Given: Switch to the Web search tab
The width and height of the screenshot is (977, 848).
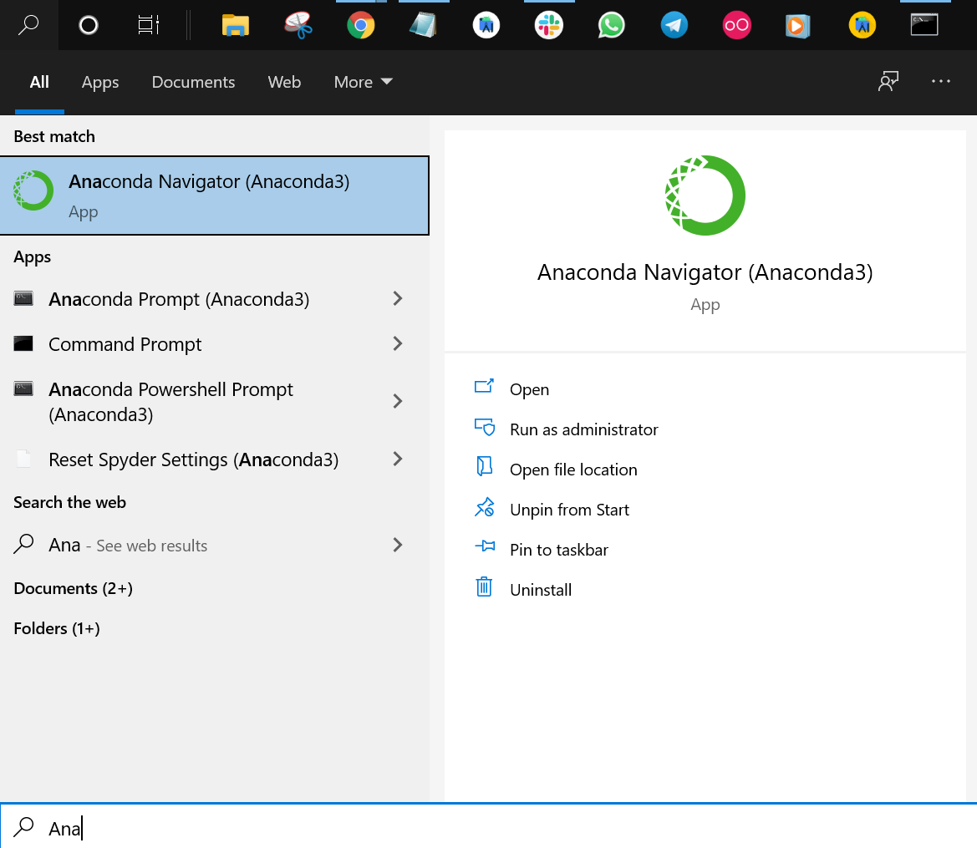Looking at the screenshot, I should tap(284, 82).
